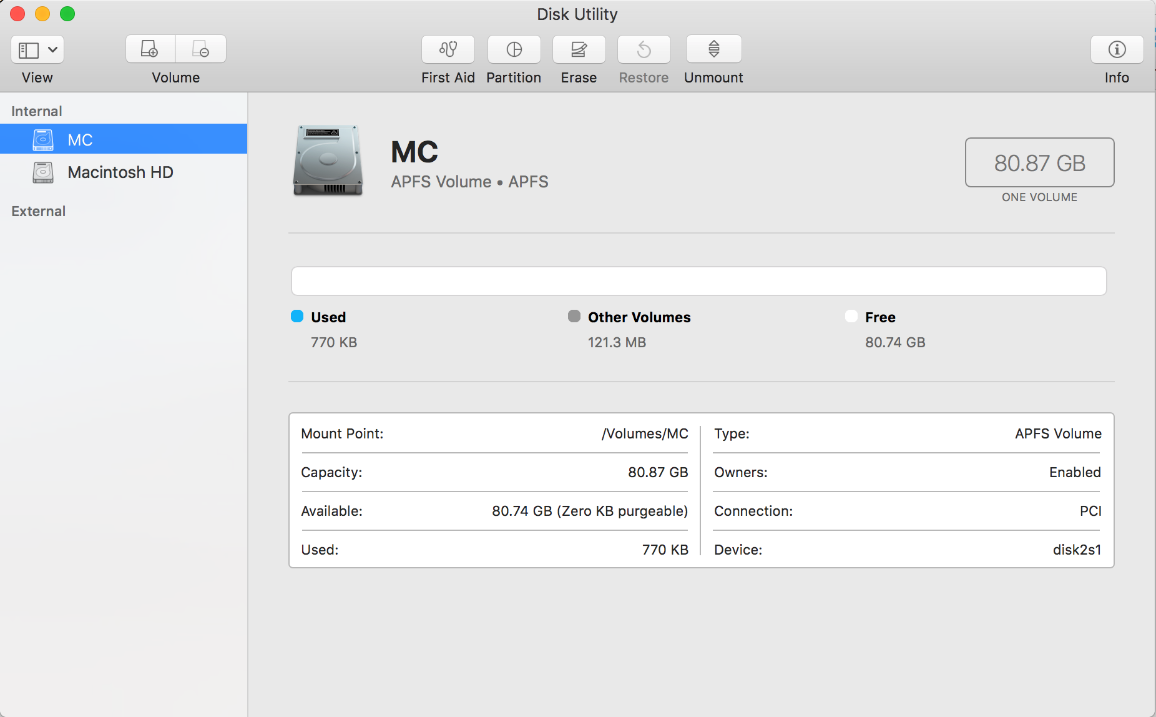
Task: Collapse the External section in the sidebar
Action: click(x=37, y=211)
